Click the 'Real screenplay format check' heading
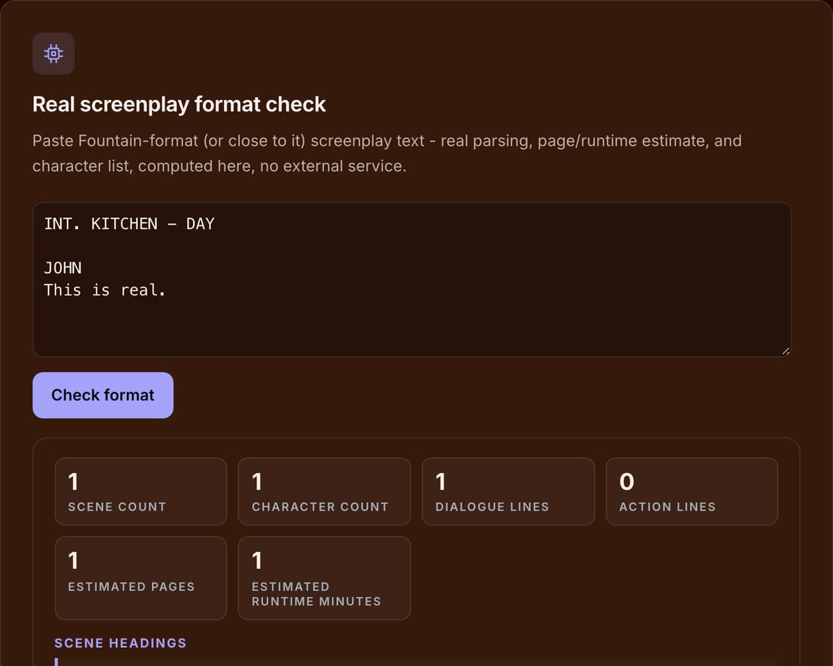This screenshot has width=833, height=666. (x=179, y=105)
